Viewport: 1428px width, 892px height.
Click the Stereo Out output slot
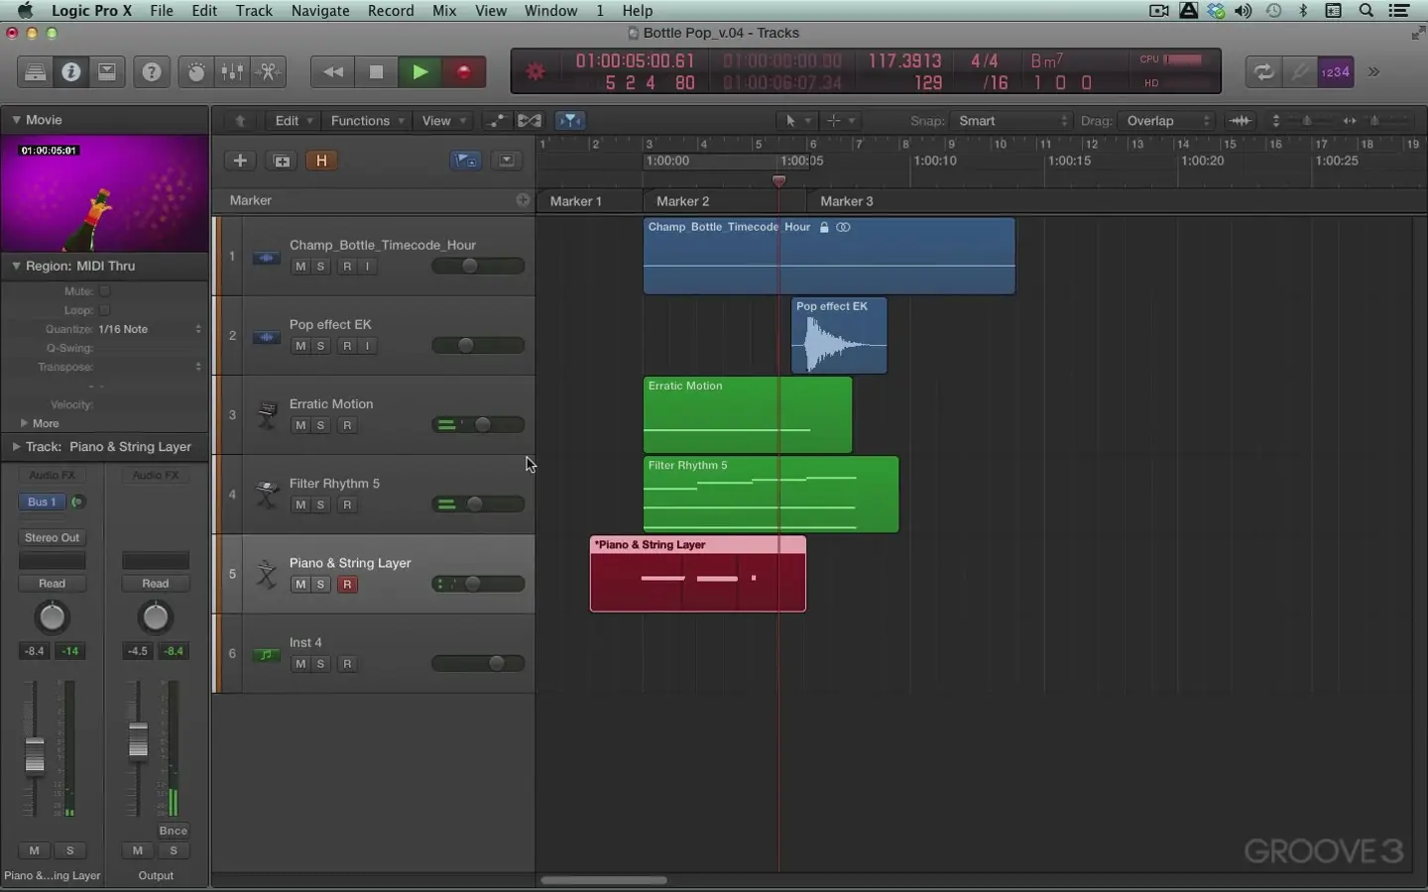click(53, 538)
